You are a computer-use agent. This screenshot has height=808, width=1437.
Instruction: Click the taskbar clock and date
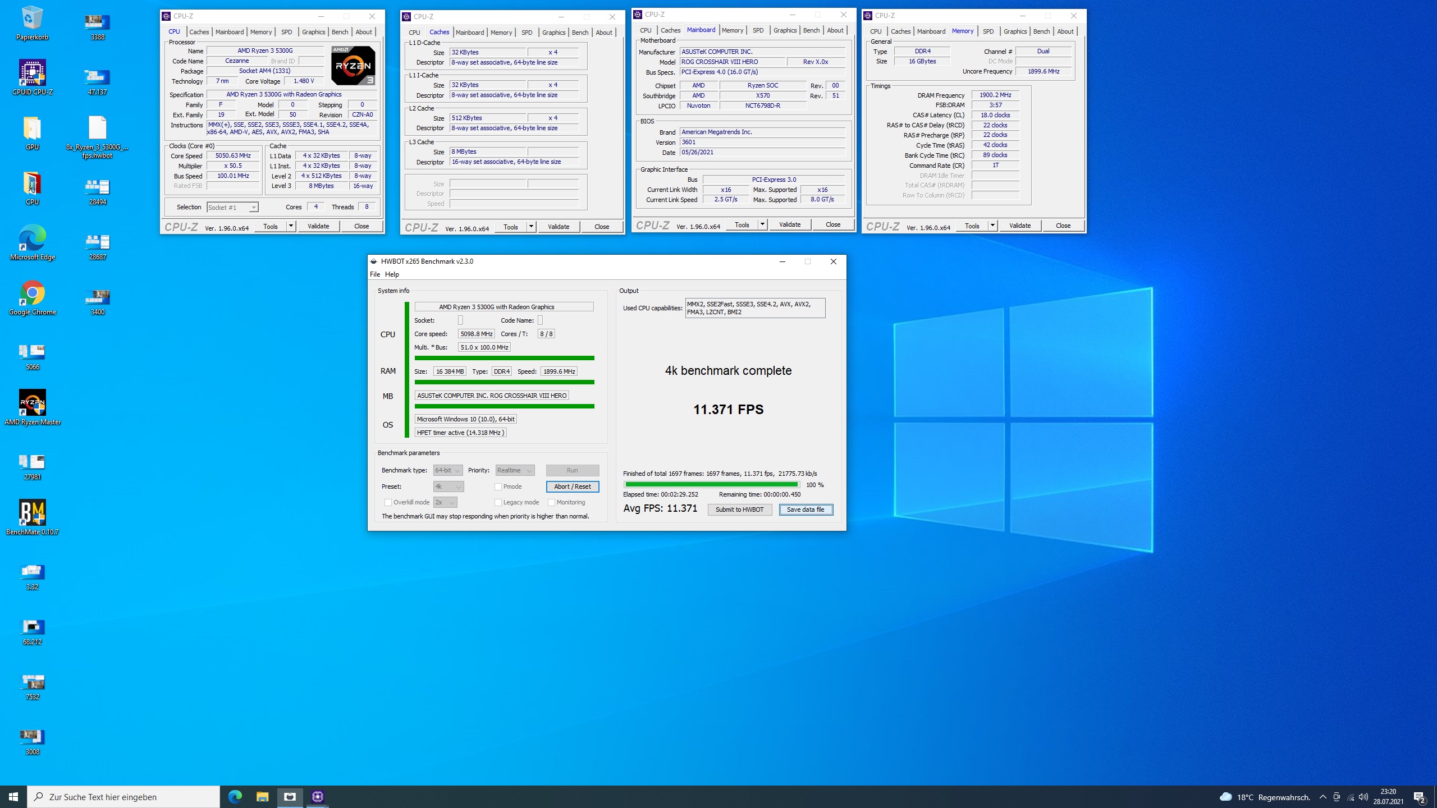(1388, 797)
